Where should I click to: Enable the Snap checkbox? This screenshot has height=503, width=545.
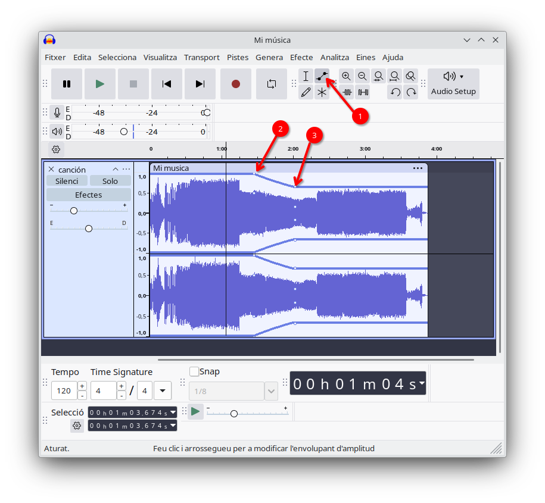[194, 371]
